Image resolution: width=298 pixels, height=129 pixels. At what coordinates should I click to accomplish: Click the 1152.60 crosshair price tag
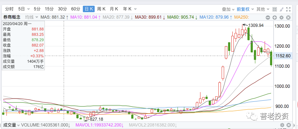(283, 56)
